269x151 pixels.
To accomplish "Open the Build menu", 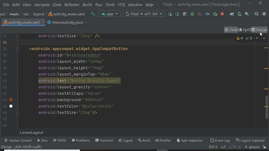I will (87, 5).
